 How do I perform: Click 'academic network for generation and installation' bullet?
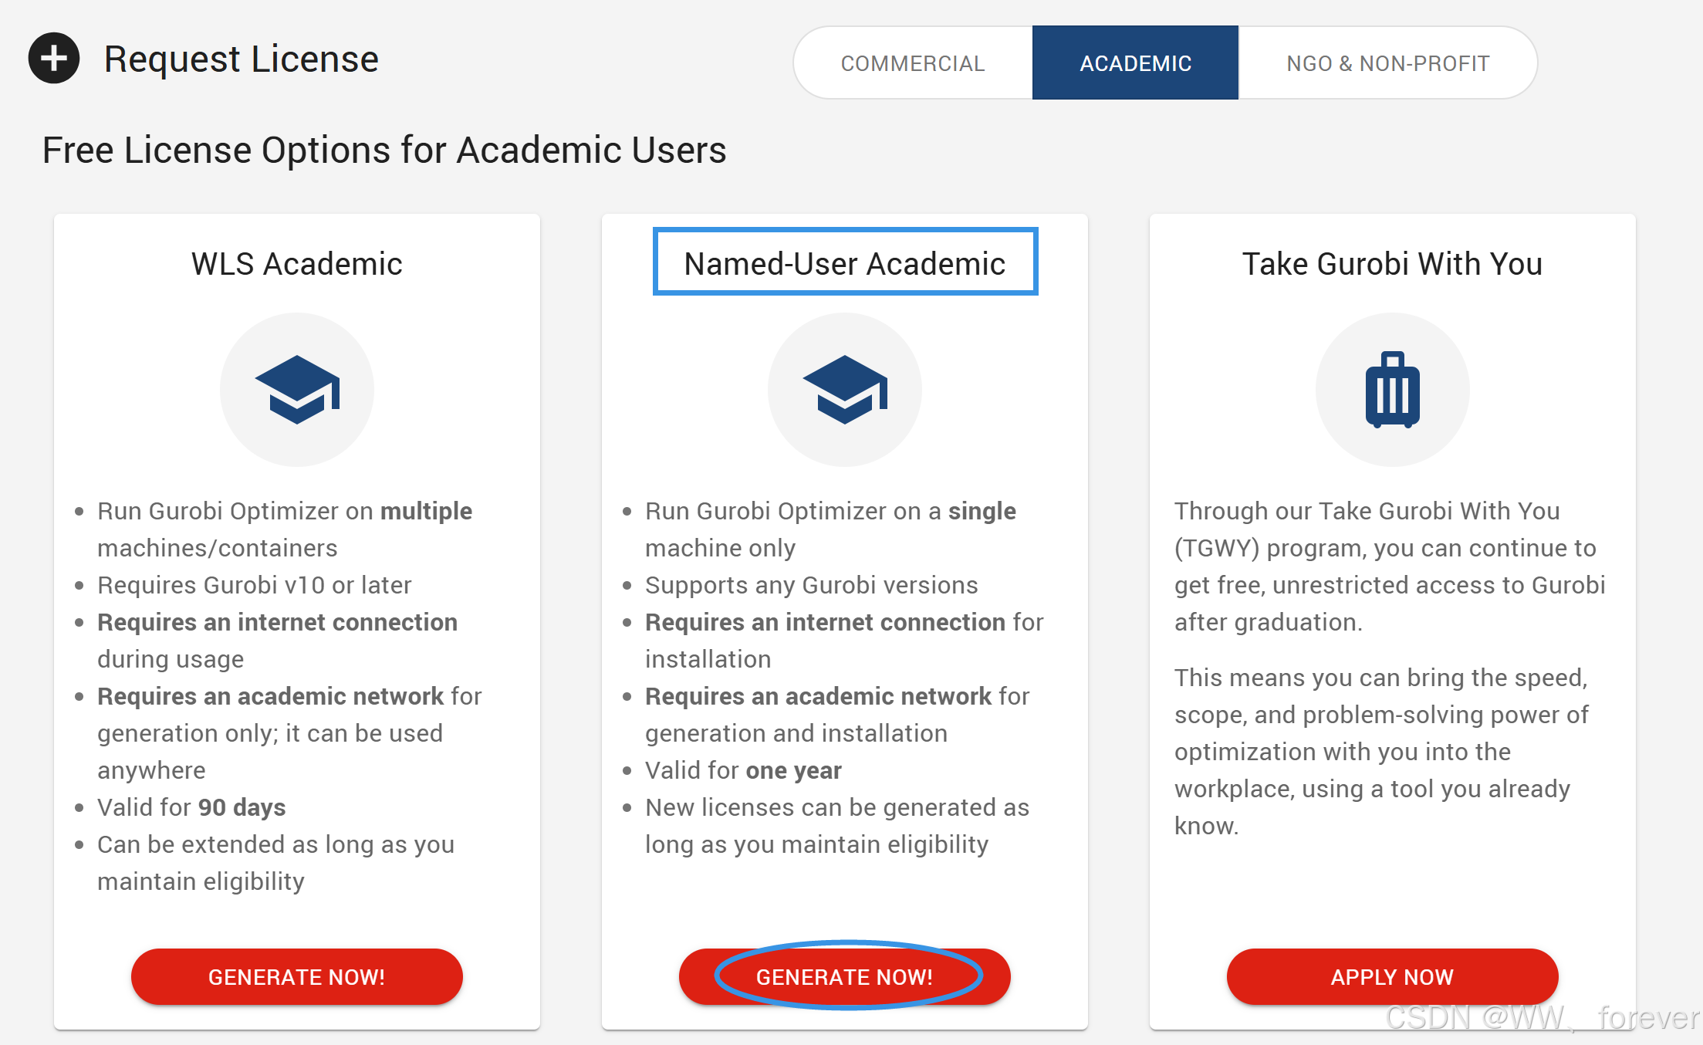pos(837,715)
